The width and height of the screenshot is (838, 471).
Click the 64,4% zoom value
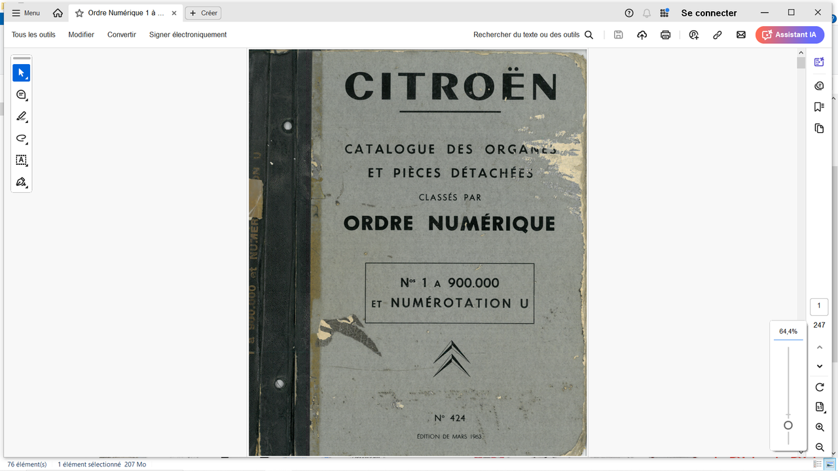788,332
